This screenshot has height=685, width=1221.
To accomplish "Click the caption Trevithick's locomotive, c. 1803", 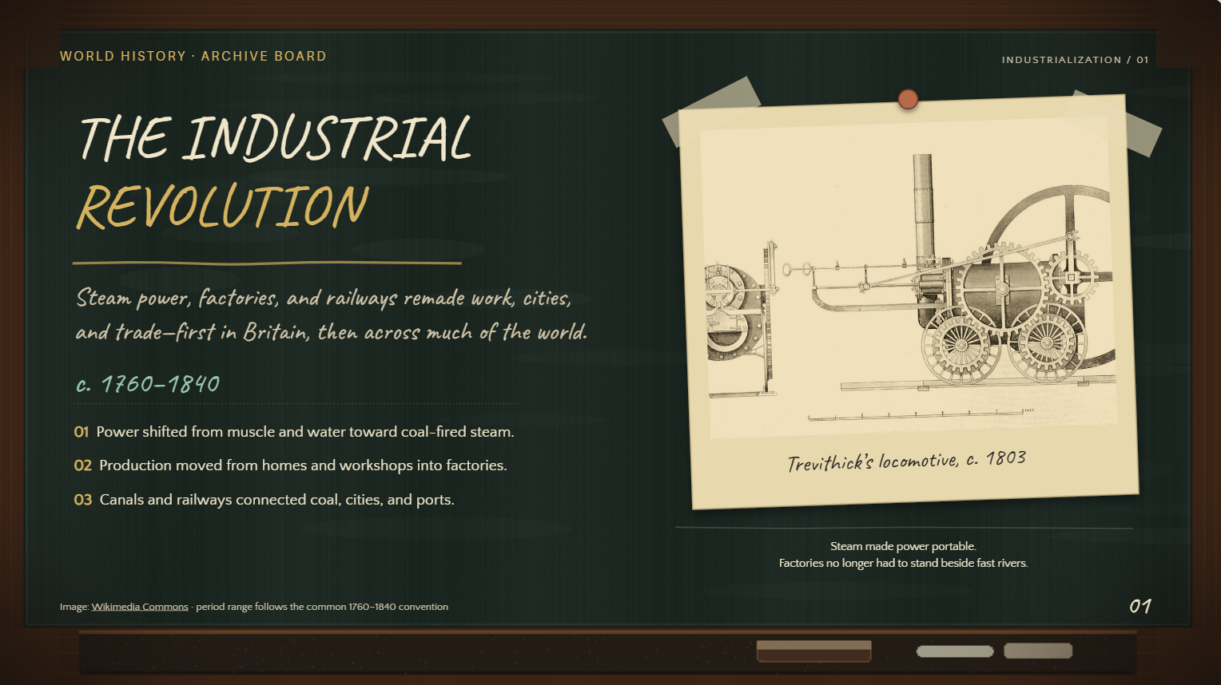I will click(906, 461).
